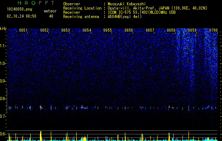Click the Ogata-vill. Akita-Pref. JAPAN location text
Image resolution: width=222 pixels, height=141 pixels.
tap(157, 8)
